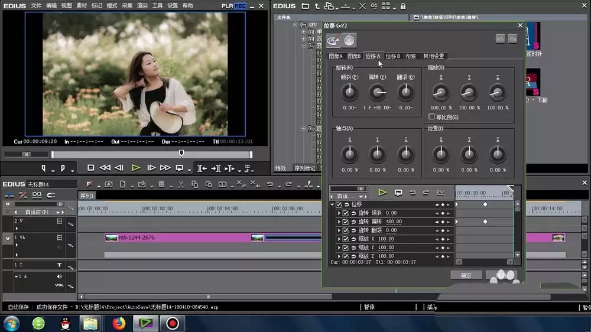Click the redo icon in timeline toolbar
The height and width of the screenshot is (332, 591).
coord(289,184)
